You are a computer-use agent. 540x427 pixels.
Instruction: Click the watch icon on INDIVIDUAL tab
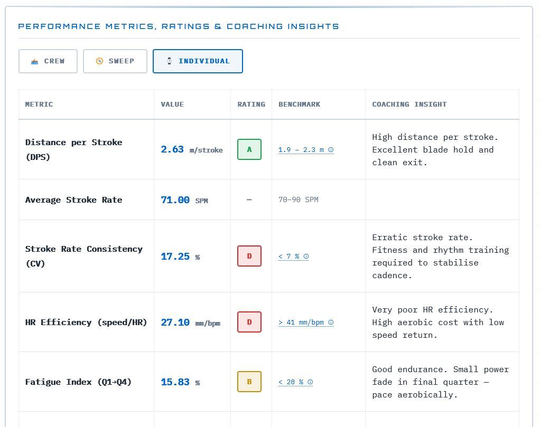[170, 61]
